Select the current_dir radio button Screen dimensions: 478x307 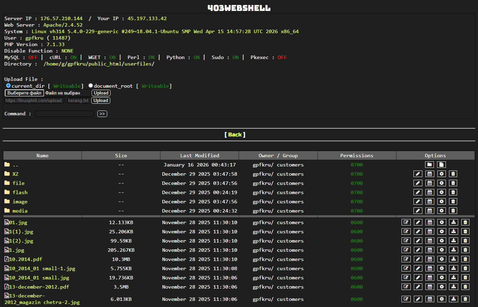coord(9,86)
